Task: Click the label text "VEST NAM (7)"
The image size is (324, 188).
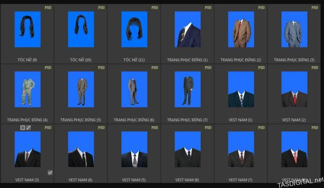Action: coord(240,180)
